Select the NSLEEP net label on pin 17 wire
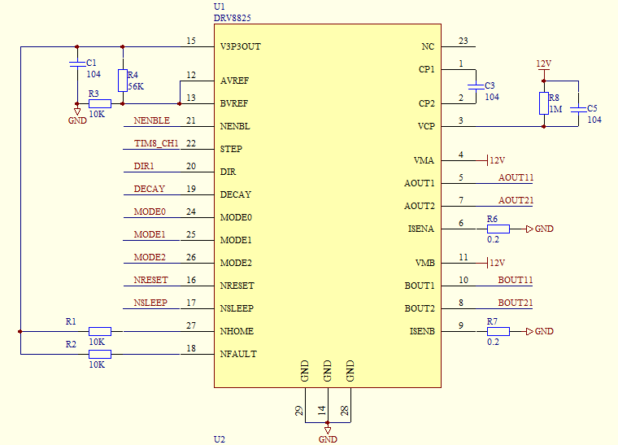618x445 pixels. (x=150, y=303)
